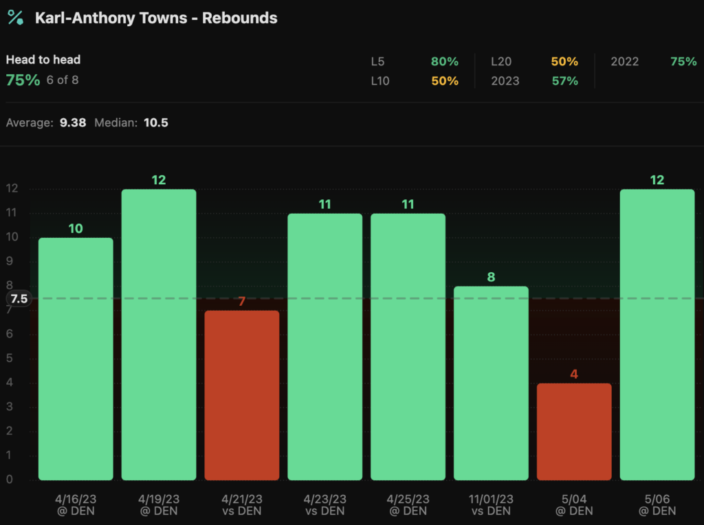The width and height of the screenshot is (704, 525).
Task: Click the 11 value above 4/23/23 bar
Action: pos(324,205)
